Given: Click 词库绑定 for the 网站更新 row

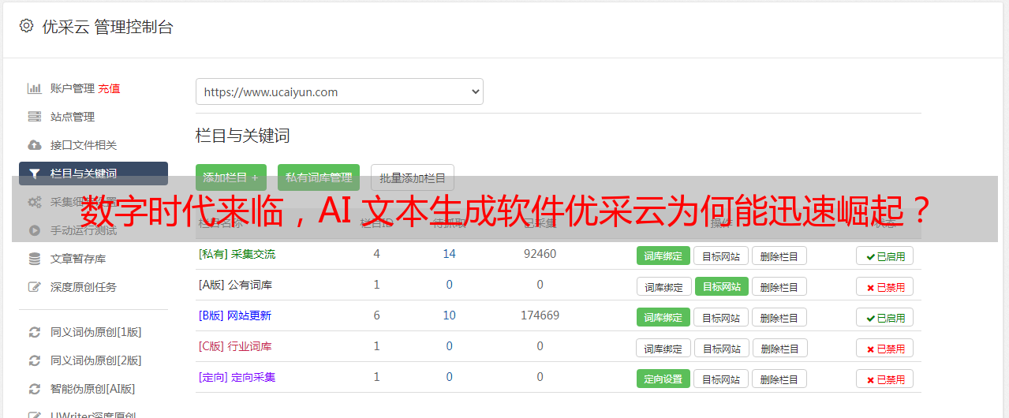Looking at the screenshot, I should tap(663, 317).
